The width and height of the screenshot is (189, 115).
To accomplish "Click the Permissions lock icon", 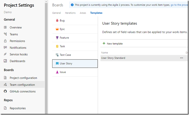I will click(5, 41).
